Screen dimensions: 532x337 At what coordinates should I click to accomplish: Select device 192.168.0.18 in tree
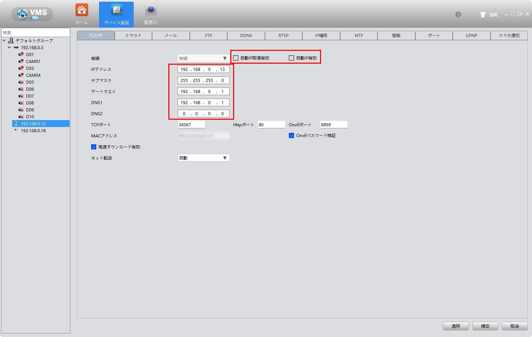click(33, 131)
